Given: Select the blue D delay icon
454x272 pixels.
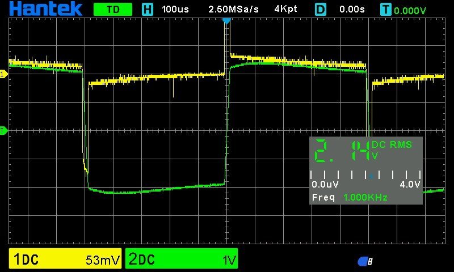Looking at the screenshot, I should point(321,10).
